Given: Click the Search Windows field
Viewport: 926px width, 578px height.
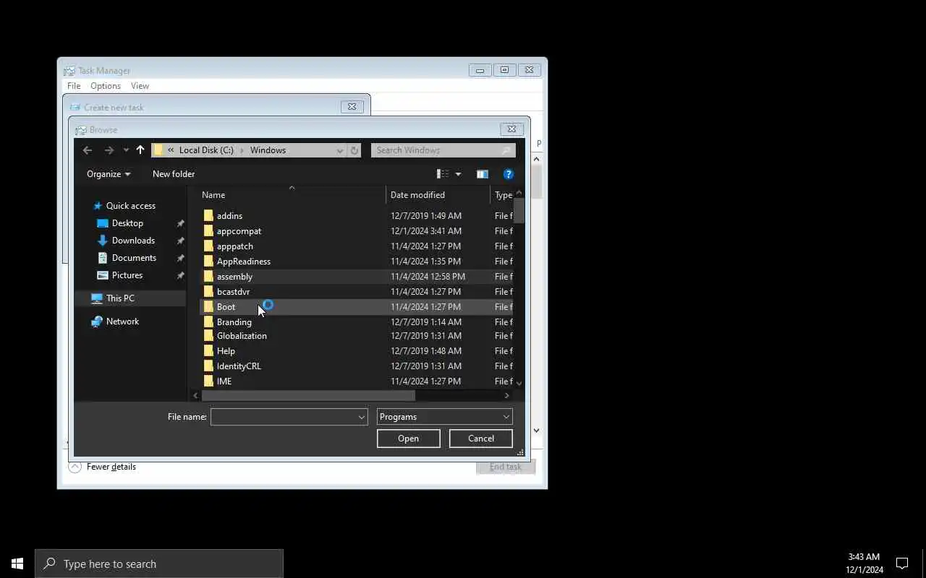Looking at the screenshot, I should (x=443, y=150).
